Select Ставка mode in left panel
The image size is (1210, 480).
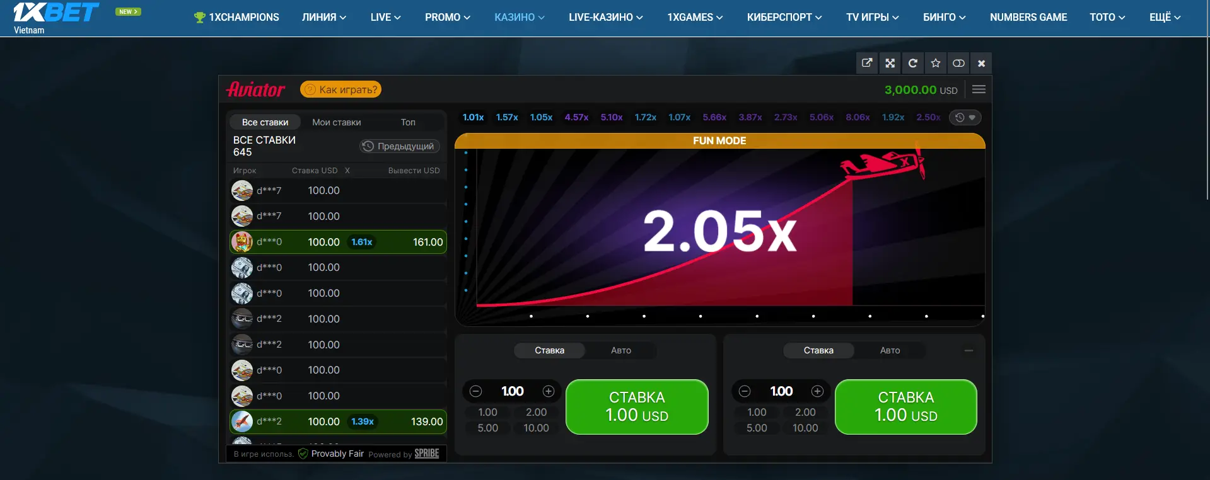(x=550, y=350)
